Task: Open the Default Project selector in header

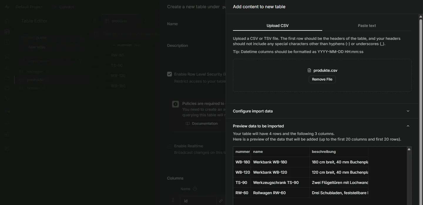Action: pyautogui.click(x=29, y=7)
